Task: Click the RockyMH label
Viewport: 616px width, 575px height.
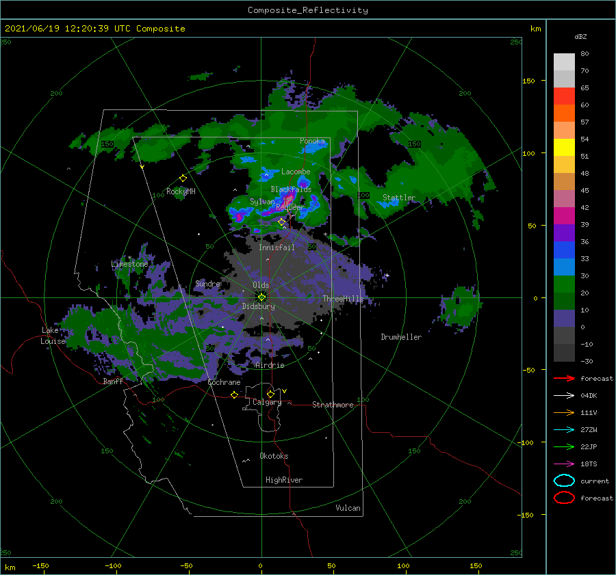Action: pyautogui.click(x=181, y=191)
